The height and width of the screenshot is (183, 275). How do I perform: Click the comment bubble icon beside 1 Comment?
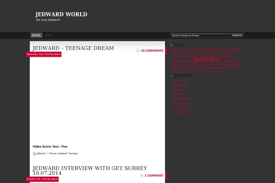[142, 176]
